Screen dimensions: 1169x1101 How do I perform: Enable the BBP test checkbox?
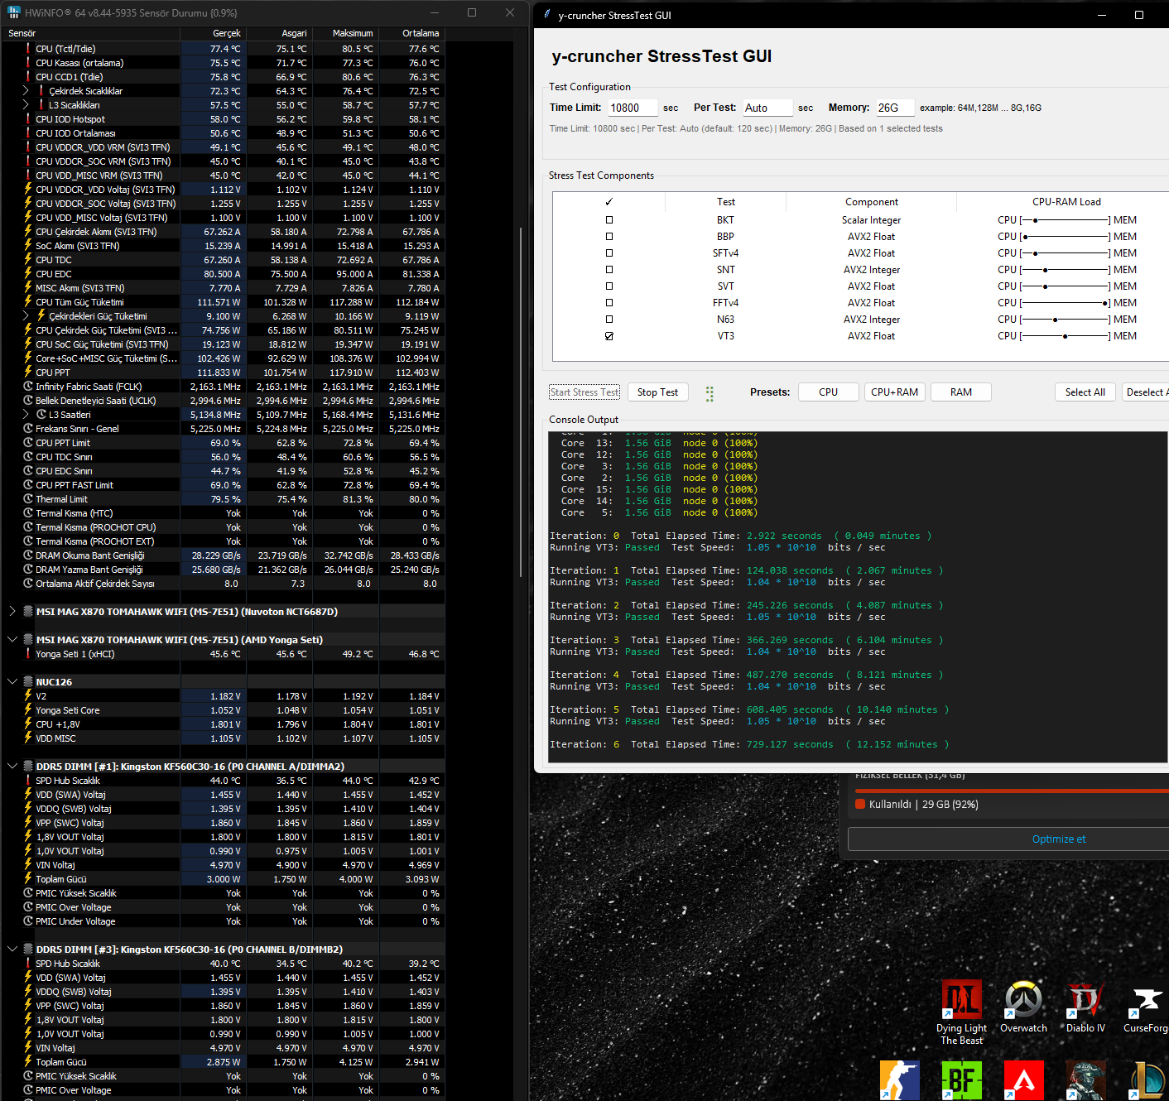click(x=609, y=237)
